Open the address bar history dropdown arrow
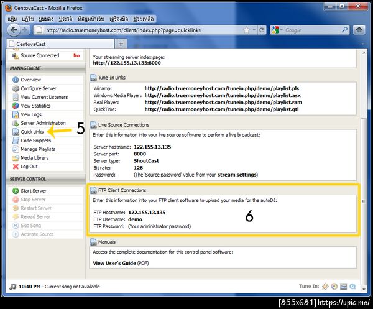The height and width of the screenshot is (309, 373). [254, 30]
